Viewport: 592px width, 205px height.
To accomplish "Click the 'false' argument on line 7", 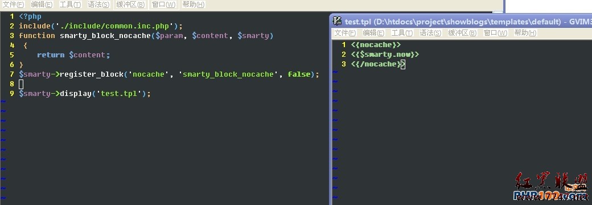I will coord(298,74).
